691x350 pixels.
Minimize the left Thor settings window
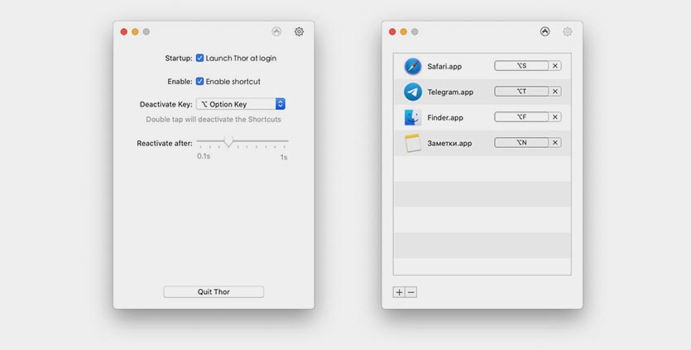pos(135,31)
